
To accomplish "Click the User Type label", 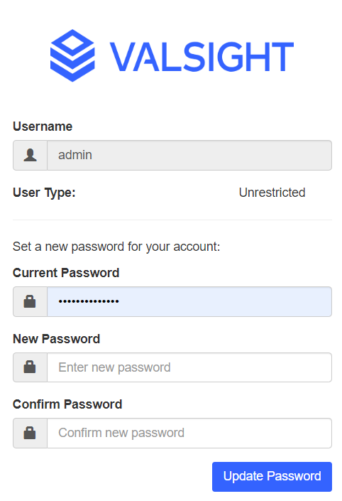I will pos(44,193).
